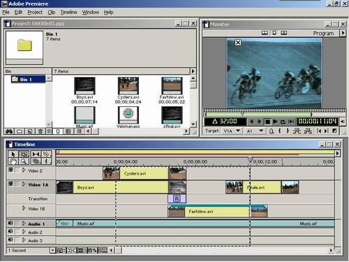Click the Loop playback button
Viewport: 349px width, 262px height.
point(283,122)
